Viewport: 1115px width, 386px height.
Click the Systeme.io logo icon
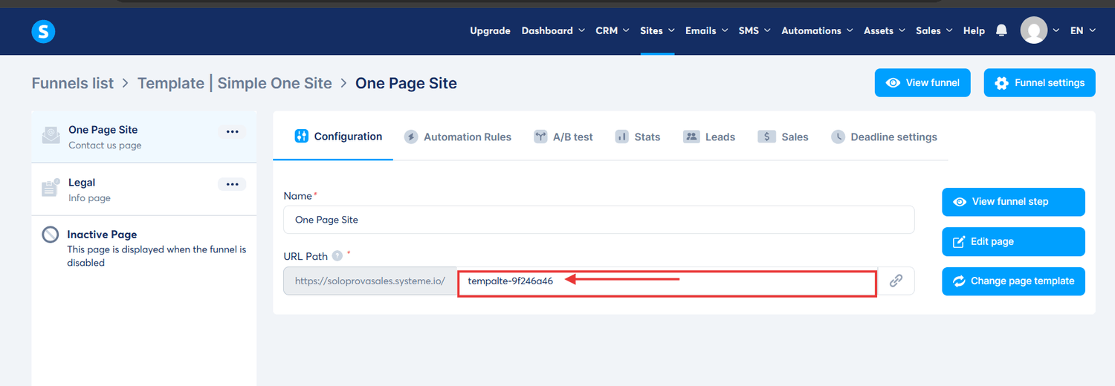tap(43, 31)
